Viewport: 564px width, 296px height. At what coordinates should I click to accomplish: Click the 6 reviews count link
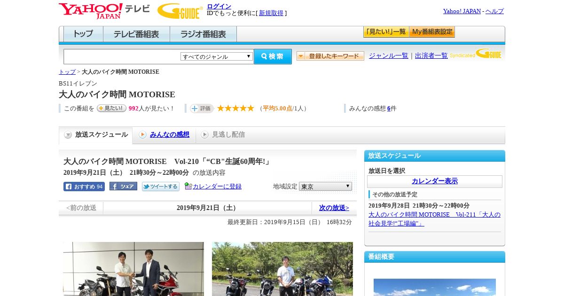(x=389, y=109)
